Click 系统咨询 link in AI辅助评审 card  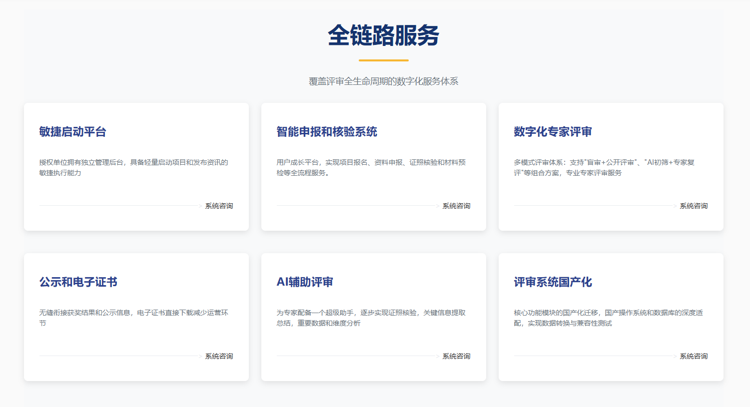456,356
